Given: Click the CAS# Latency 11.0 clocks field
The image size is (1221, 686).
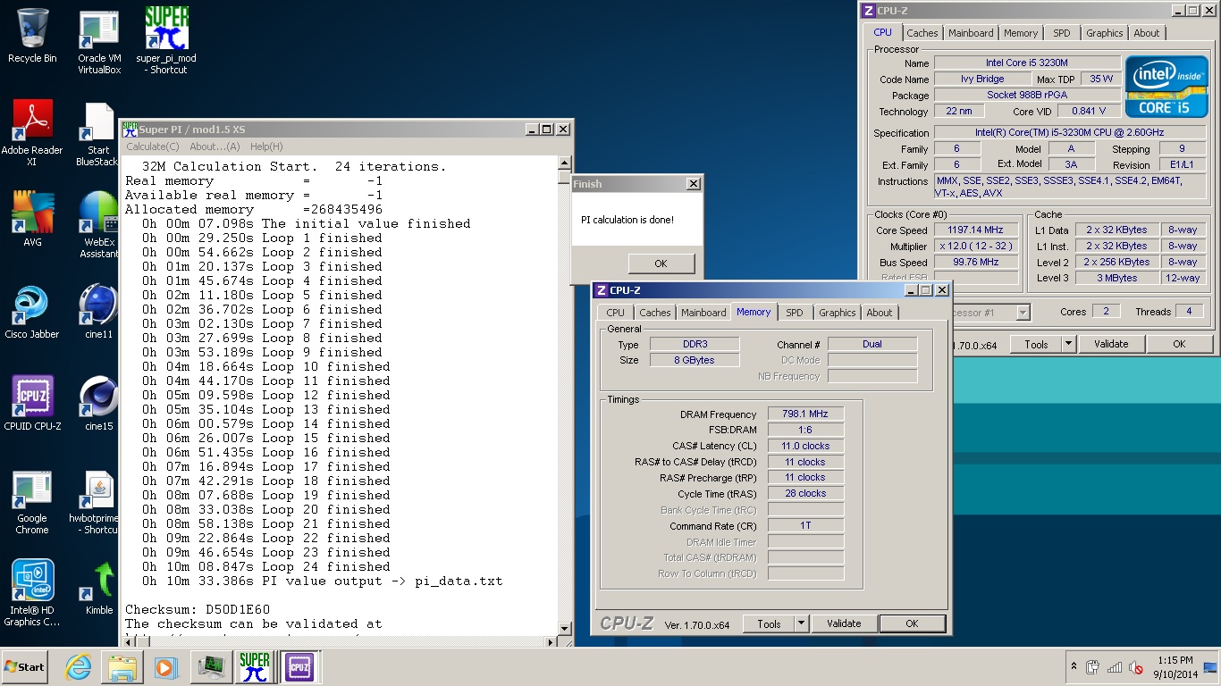Looking at the screenshot, I should point(805,446).
